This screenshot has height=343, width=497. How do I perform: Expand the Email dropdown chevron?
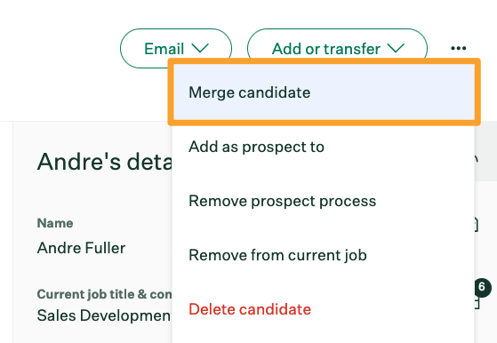click(x=200, y=48)
